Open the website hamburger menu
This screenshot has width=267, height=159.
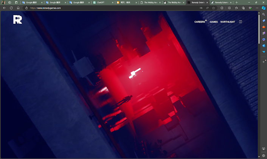tap(241, 22)
